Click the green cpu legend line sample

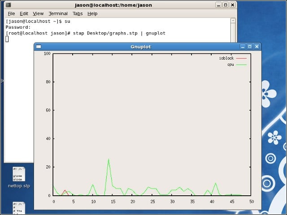point(241,64)
